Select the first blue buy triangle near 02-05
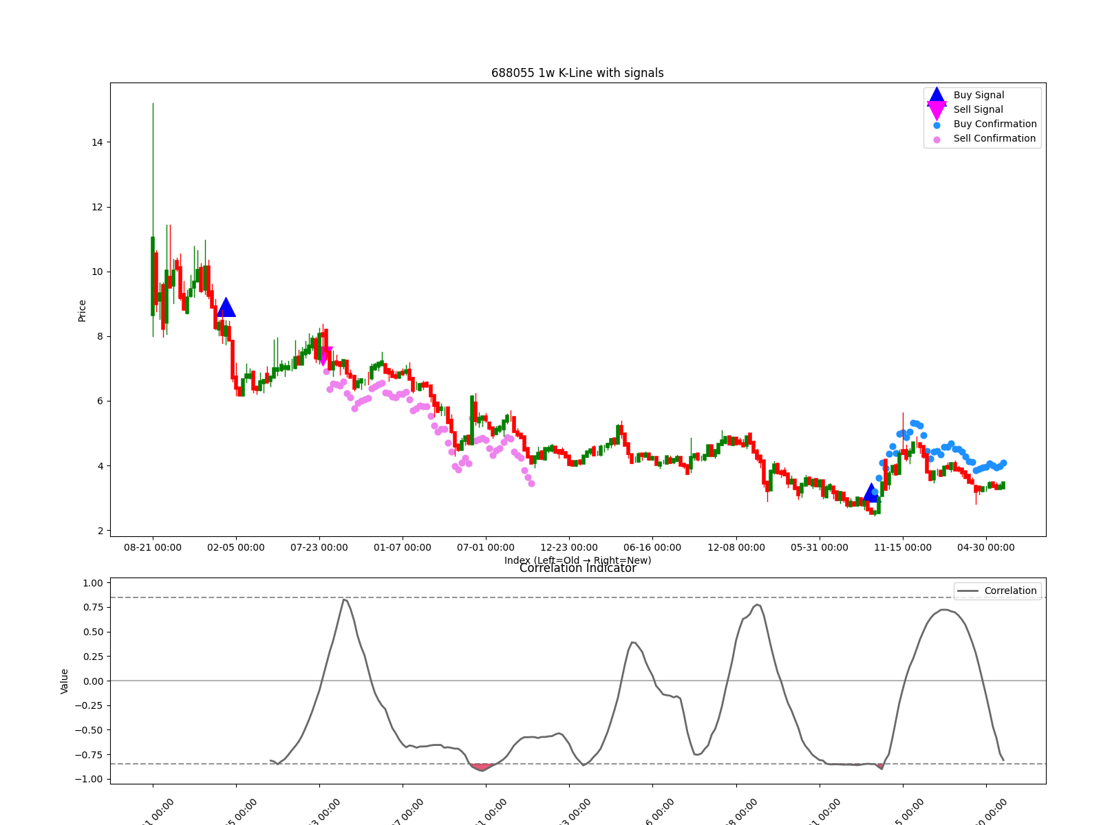 pyautogui.click(x=226, y=307)
